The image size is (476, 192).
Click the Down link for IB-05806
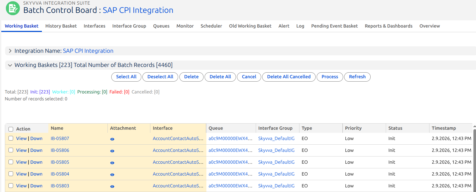coord(36,150)
